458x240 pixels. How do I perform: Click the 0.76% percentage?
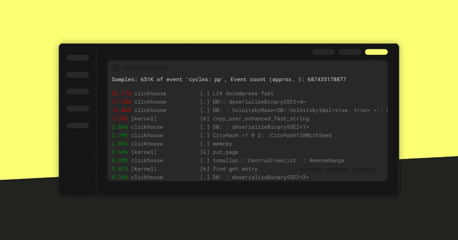pyautogui.click(x=120, y=177)
